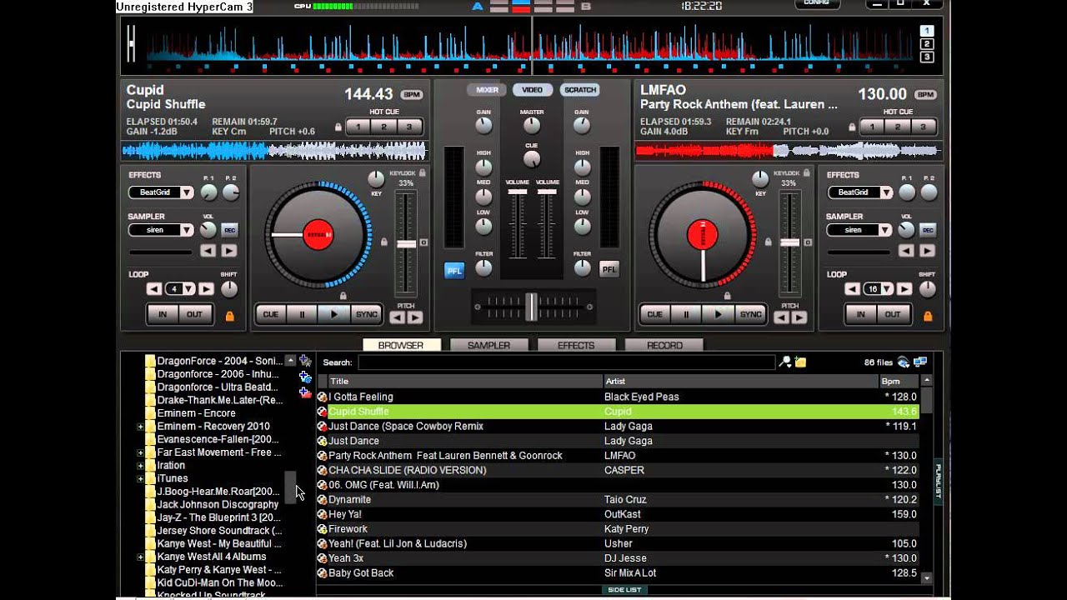
Task: Double right loop with right arrow
Action: (x=904, y=289)
